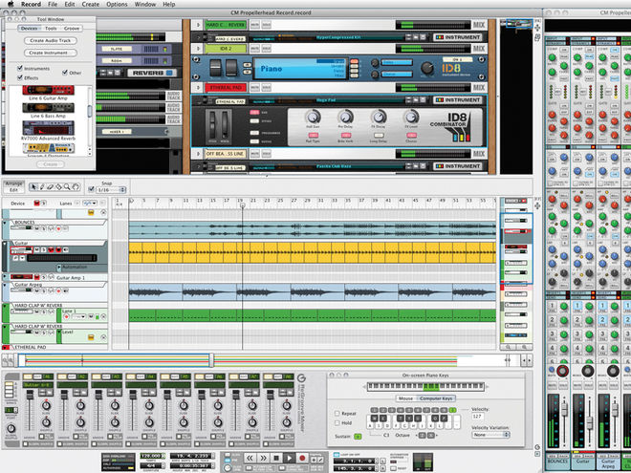The image size is (631, 473).
Task: Click Line 6 Guitar Amp device in Tool Window
Action: (48, 93)
